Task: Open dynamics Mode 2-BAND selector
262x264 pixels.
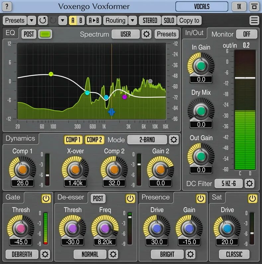Action: pos(147,139)
